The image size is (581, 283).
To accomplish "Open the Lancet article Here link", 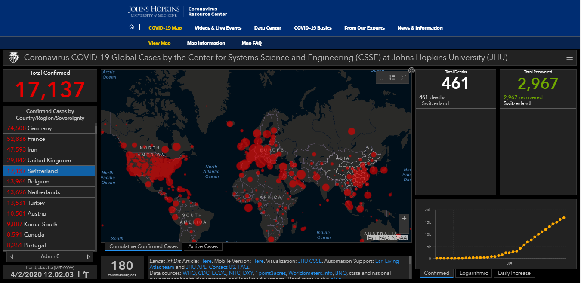I will (x=206, y=261).
